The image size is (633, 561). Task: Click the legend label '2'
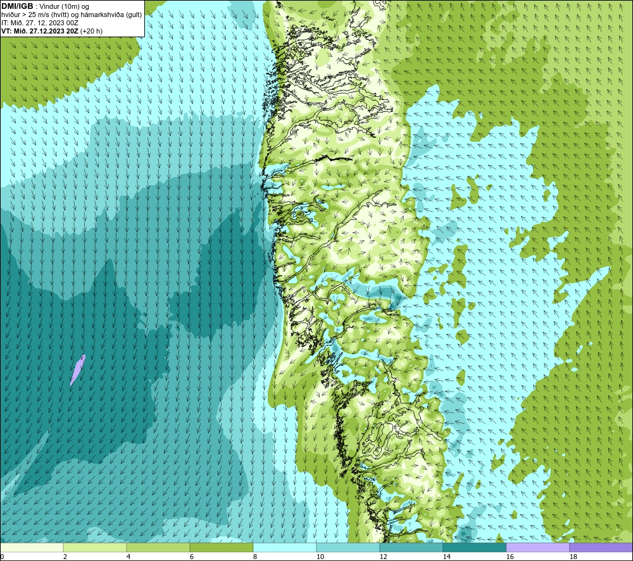65,557
